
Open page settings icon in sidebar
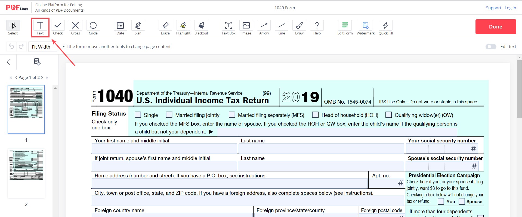click(37, 62)
